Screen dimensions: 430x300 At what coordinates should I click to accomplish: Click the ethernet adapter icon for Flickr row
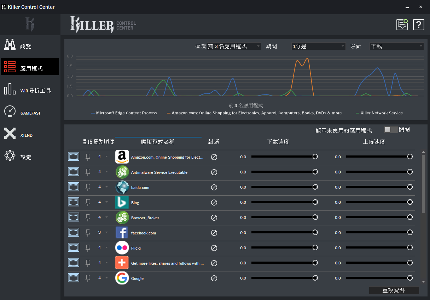[74, 248]
